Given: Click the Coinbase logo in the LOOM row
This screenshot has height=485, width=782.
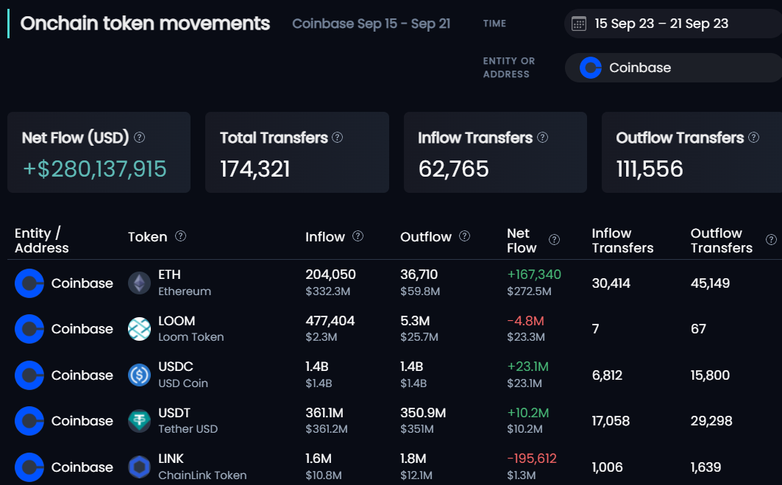Looking at the screenshot, I should pyautogui.click(x=29, y=329).
